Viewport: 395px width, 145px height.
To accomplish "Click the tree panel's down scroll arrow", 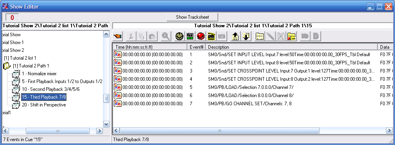I will click(106, 124).
